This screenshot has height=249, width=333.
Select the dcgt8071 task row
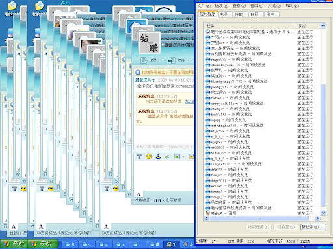(262, 180)
